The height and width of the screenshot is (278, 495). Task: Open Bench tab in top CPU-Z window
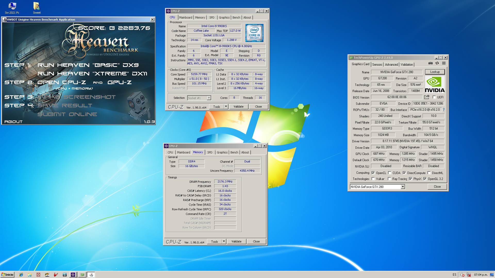click(236, 18)
